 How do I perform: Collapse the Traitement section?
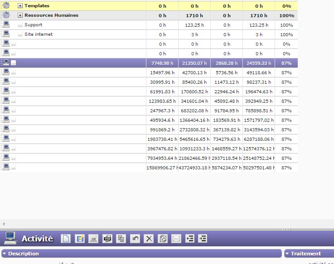click(x=288, y=254)
